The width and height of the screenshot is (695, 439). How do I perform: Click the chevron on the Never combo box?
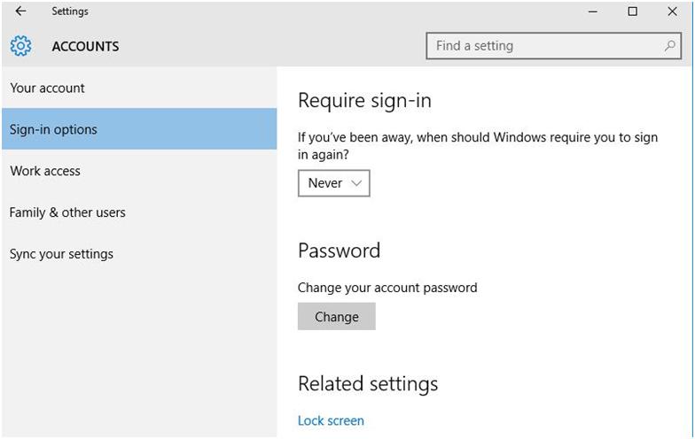point(356,183)
